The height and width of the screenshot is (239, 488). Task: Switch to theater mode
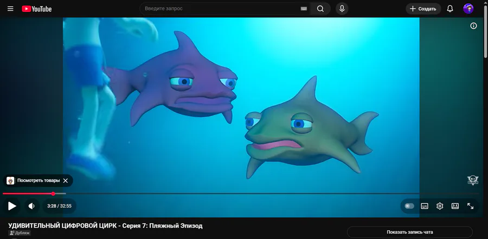[x=455, y=206]
